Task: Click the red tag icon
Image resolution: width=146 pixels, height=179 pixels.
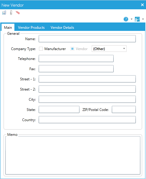Action: click(x=18, y=13)
